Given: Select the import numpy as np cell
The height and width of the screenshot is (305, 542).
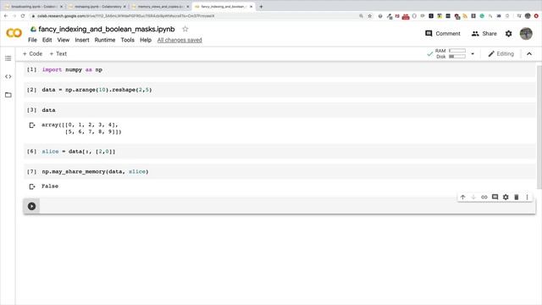Looking at the screenshot, I should [280, 69].
